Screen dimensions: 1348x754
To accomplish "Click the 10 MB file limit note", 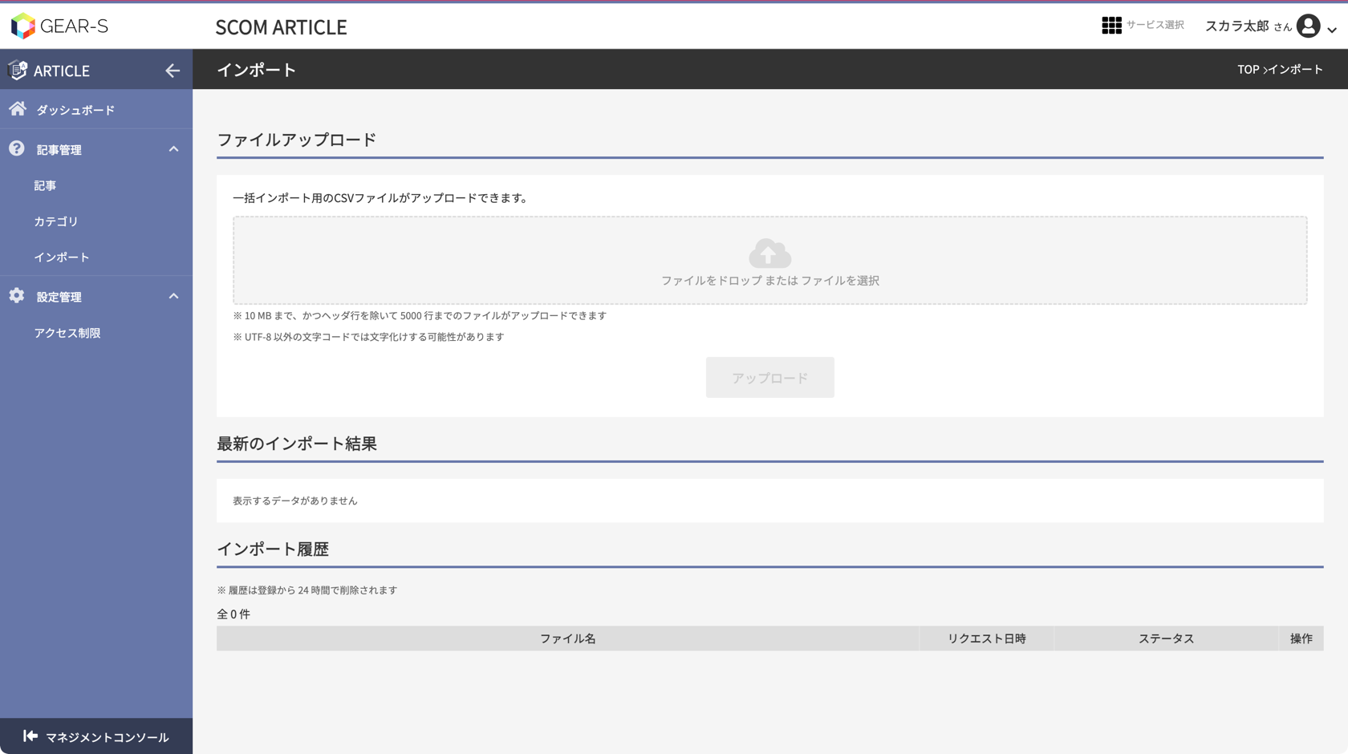I will click(420, 316).
